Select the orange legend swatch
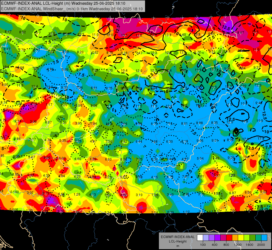This screenshot has width=272, height=250. coord(235,238)
